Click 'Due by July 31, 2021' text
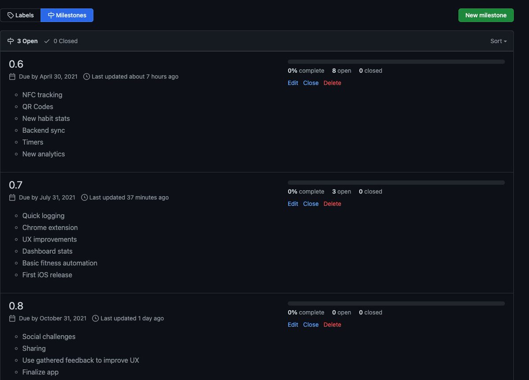Screen dimensions: 529x380 pos(47,197)
